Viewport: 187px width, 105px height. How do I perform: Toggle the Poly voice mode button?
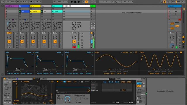(x=139, y=86)
